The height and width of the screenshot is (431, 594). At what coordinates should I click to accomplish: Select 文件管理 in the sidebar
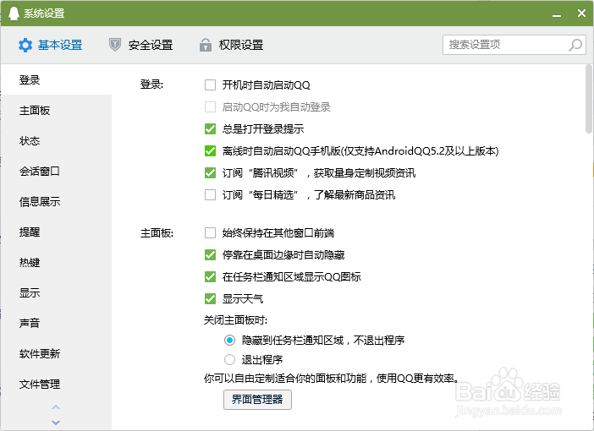click(56, 385)
